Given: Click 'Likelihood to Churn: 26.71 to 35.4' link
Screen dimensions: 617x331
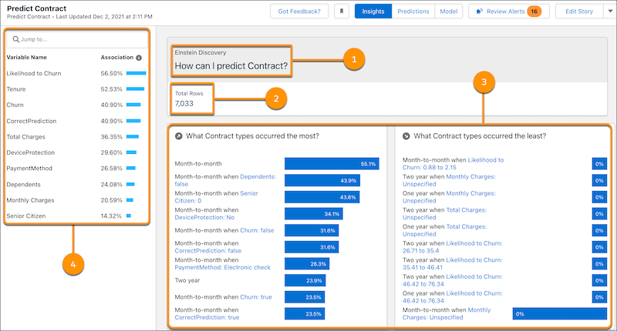Looking at the screenshot, I should pyautogui.click(x=474, y=243).
